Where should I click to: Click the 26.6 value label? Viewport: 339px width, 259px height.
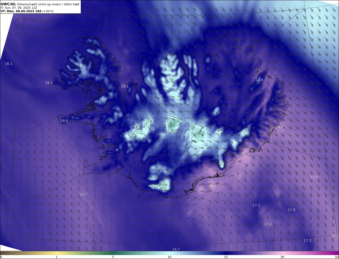click(213, 186)
